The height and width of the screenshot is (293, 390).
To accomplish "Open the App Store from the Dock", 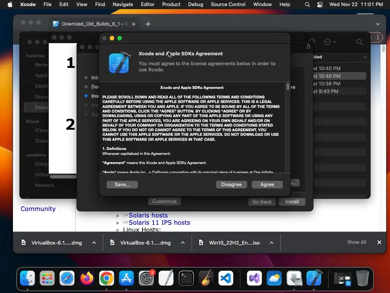I will click(x=126, y=278).
